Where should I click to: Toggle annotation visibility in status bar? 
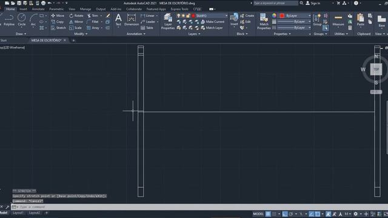pyautogui.click(x=329, y=214)
